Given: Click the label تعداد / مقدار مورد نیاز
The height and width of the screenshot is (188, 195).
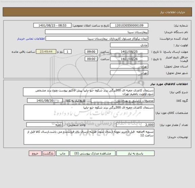Looking at the screenshot, I should pyautogui.click(x=174, y=125).
